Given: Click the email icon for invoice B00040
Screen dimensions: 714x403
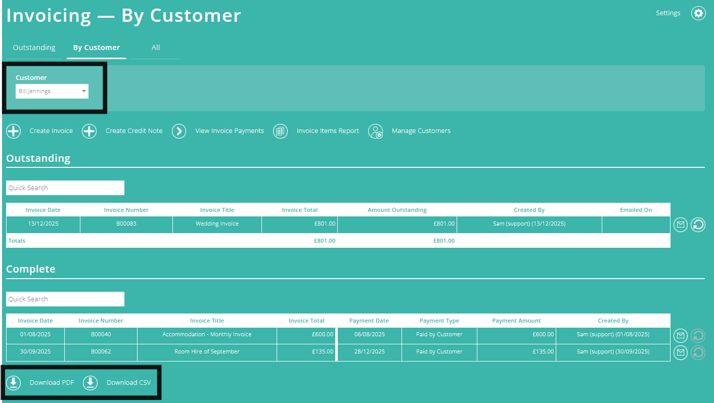Looking at the screenshot, I should [680, 335].
